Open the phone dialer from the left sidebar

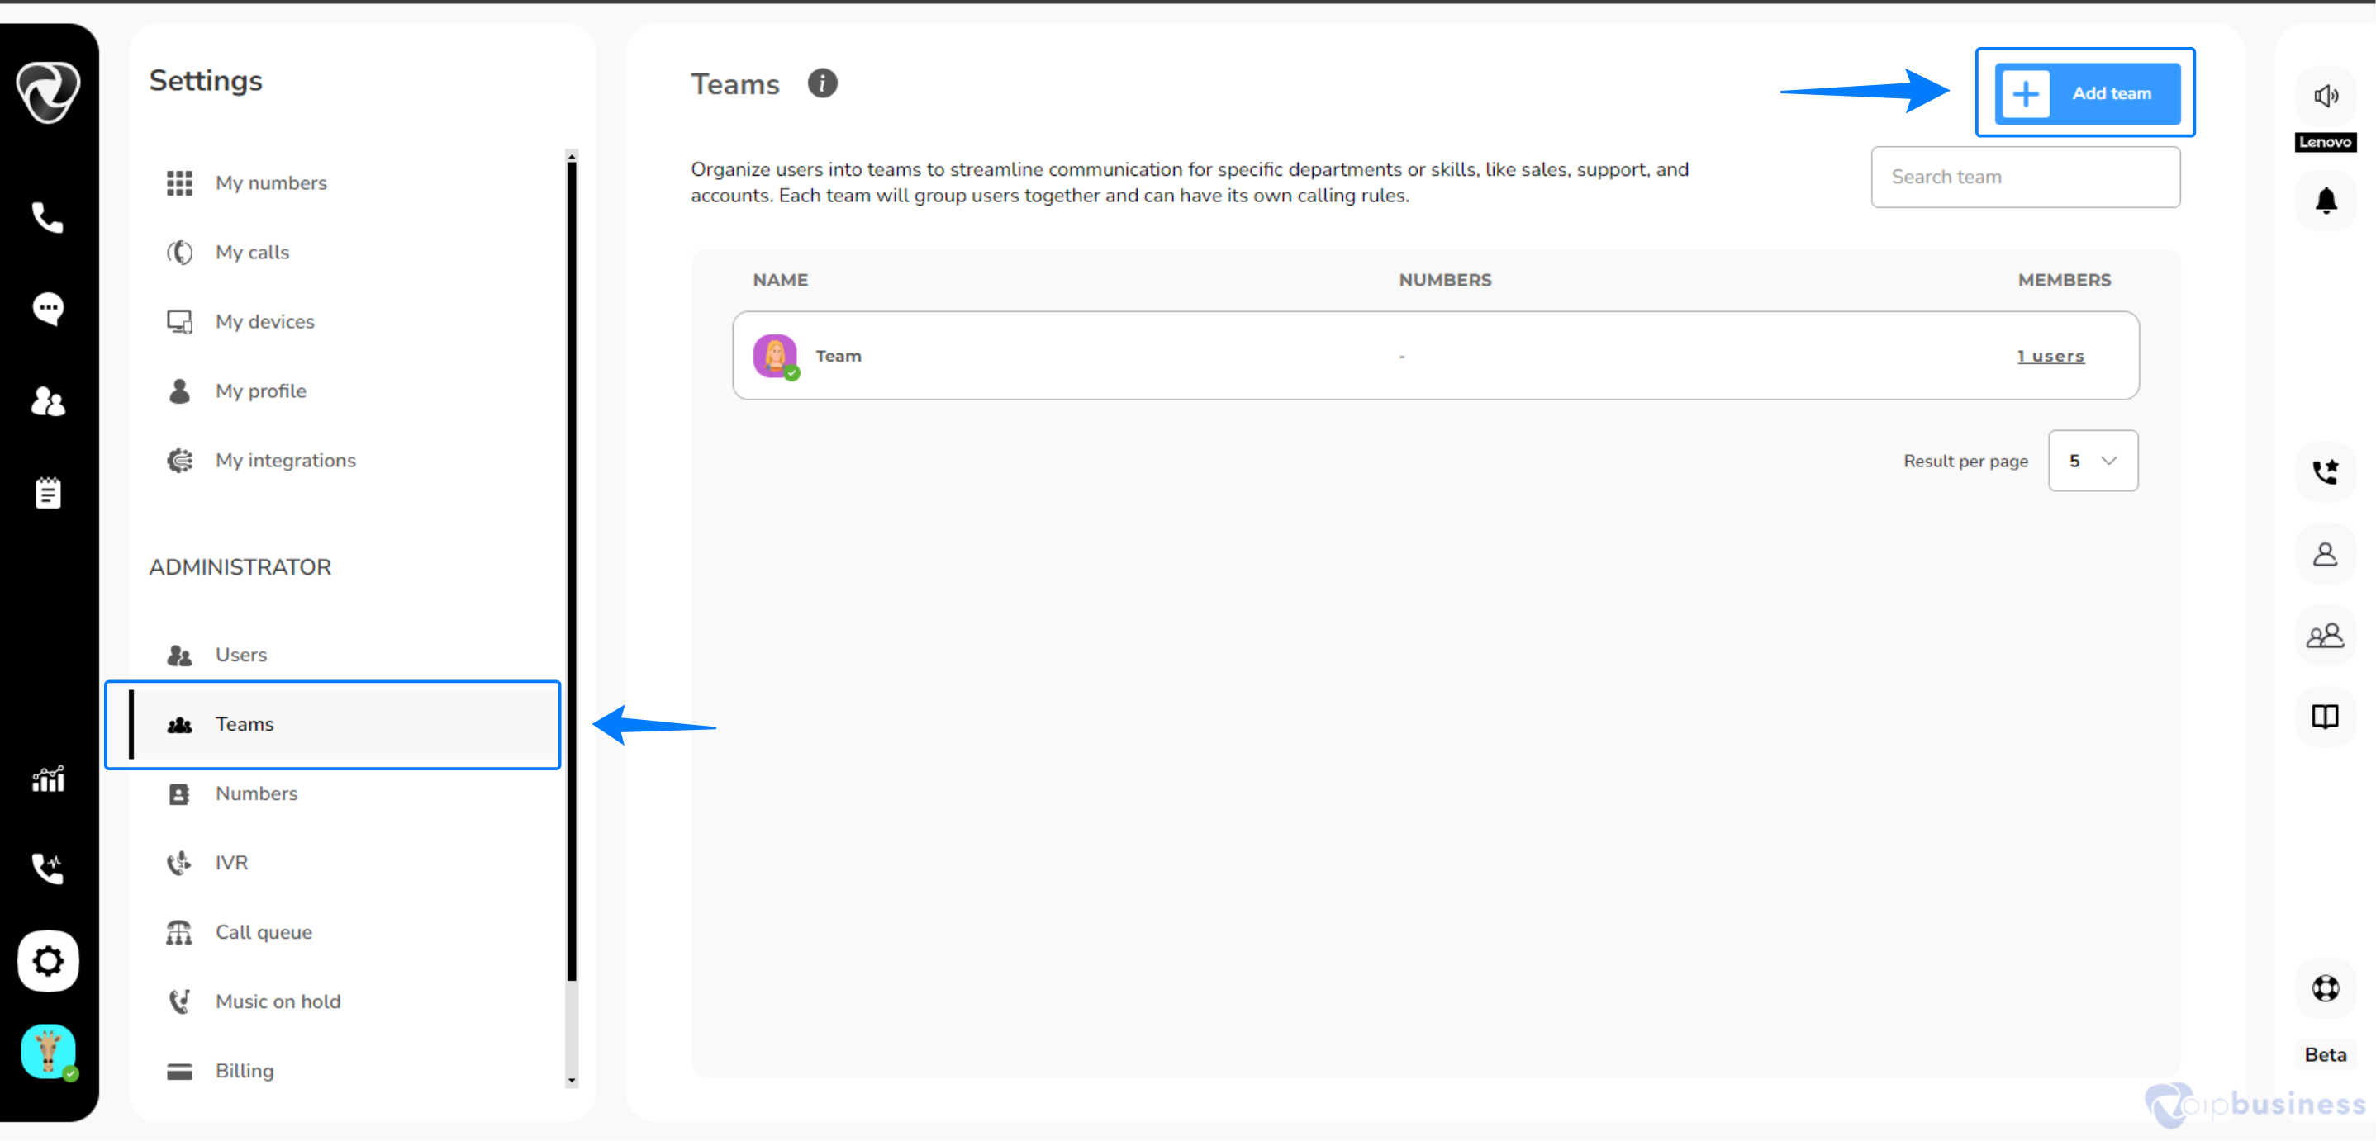tap(48, 217)
